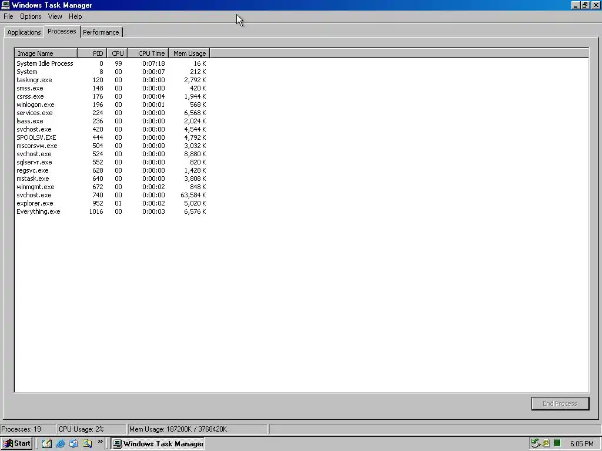Click the End Process button
Screen dimensions: 602x451
click(x=560, y=403)
